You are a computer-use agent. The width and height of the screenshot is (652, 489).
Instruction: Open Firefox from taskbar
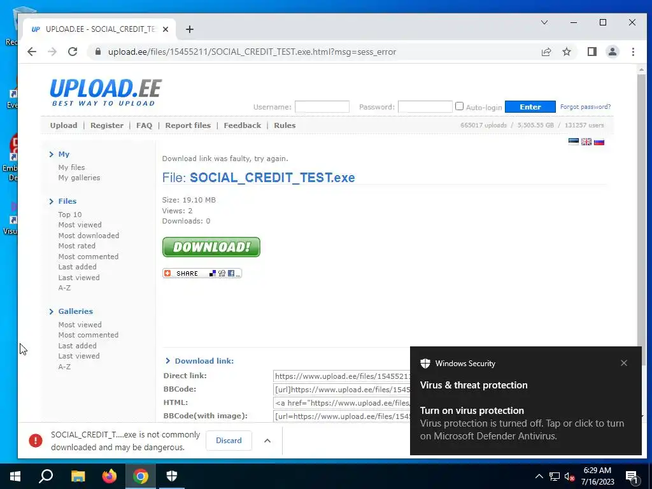(110, 476)
